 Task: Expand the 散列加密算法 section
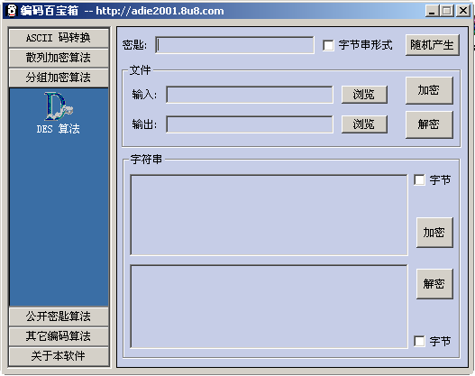(59, 58)
